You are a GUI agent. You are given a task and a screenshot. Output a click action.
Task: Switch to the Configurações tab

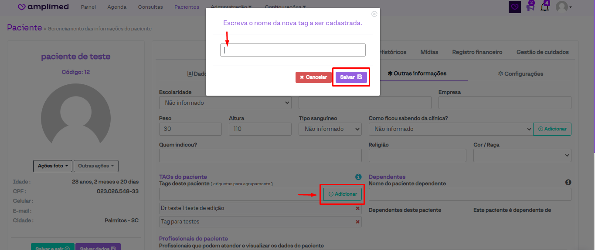pos(520,74)
